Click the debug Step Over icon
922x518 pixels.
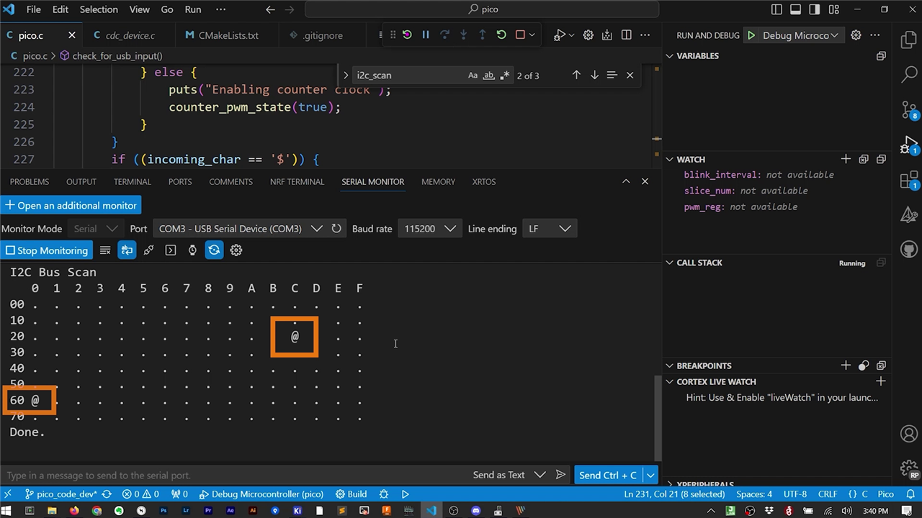point(444,35)
